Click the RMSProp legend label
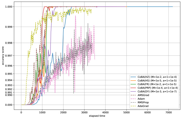This screenshot has width=182, height=119. pos(143,103)
